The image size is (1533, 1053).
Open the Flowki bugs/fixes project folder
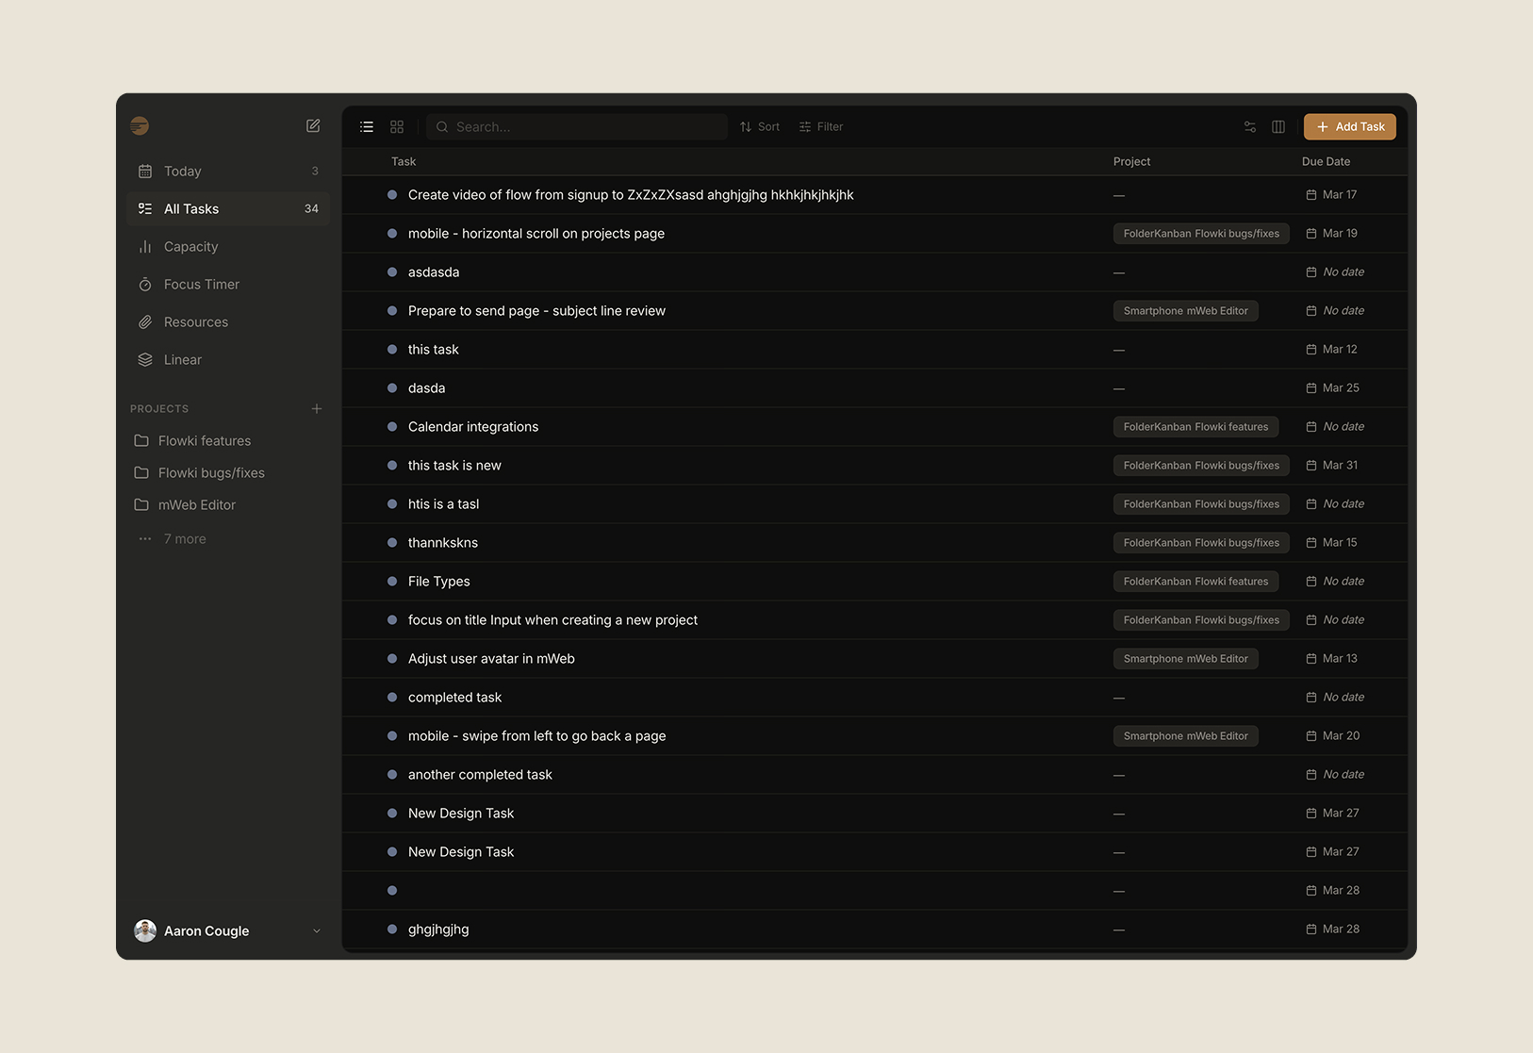pyautogui.click(x=211, y=473)
